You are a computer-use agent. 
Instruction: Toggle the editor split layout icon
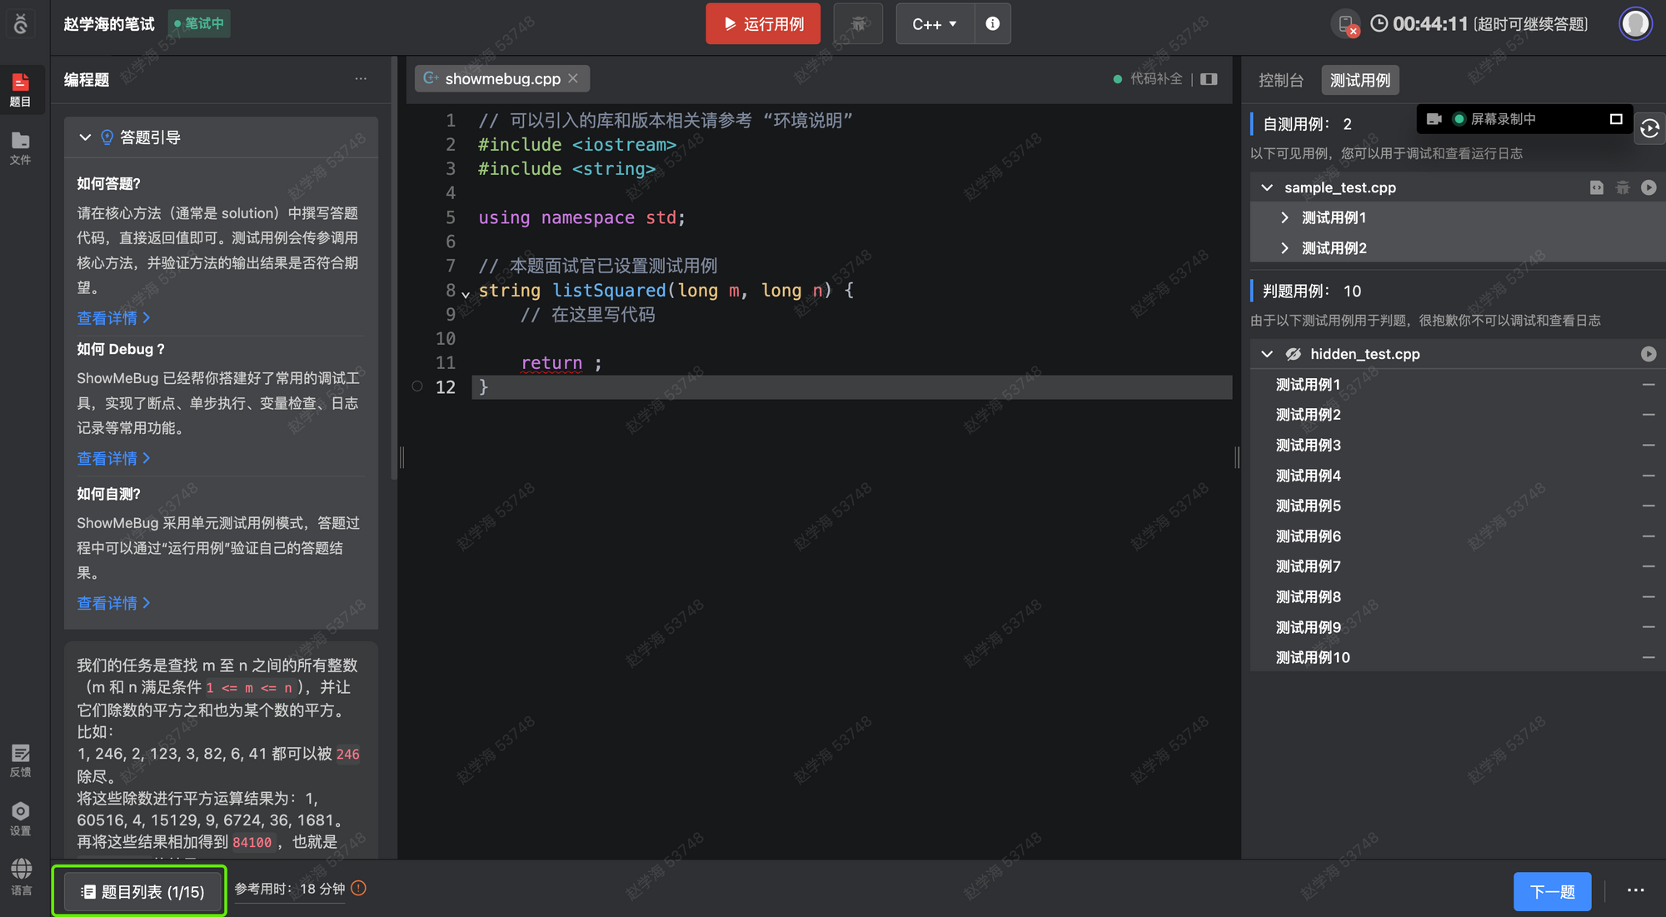click(x=1209, y=79)
